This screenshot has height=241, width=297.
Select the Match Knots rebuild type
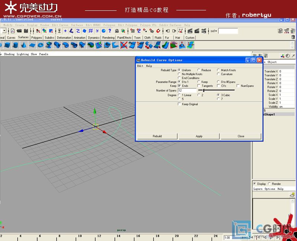218,70
